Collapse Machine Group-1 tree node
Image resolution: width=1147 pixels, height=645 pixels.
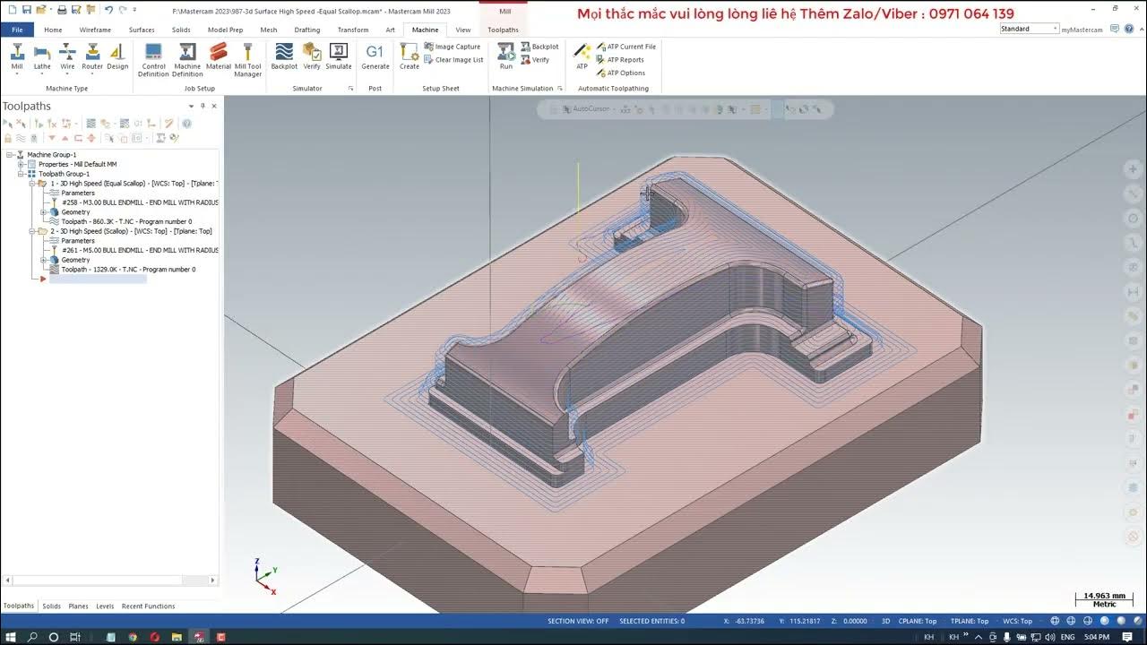pos(10,155)
